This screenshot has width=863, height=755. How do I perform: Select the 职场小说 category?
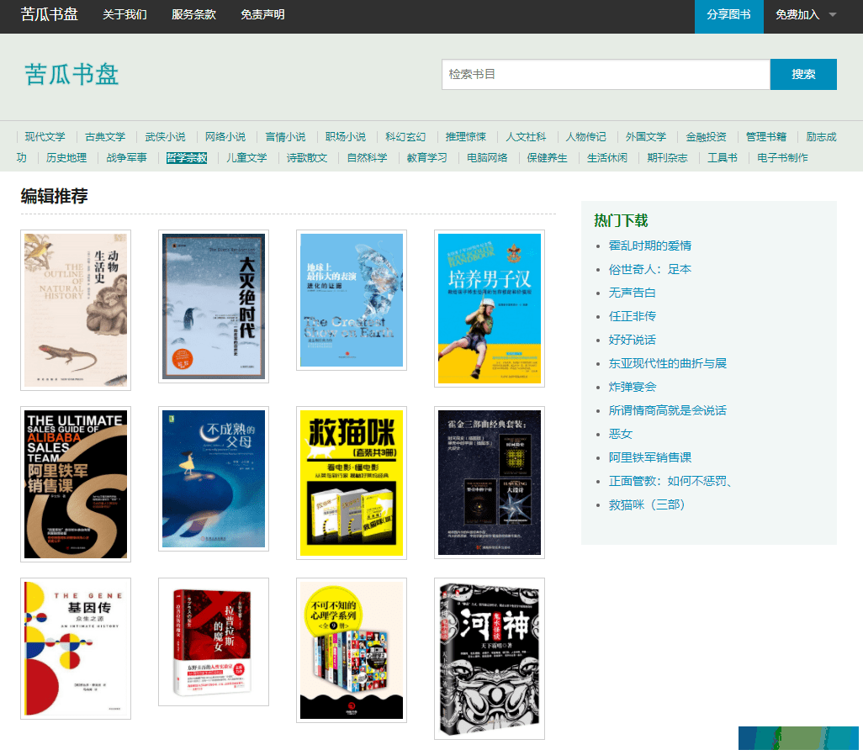click(x=345, y=137)
